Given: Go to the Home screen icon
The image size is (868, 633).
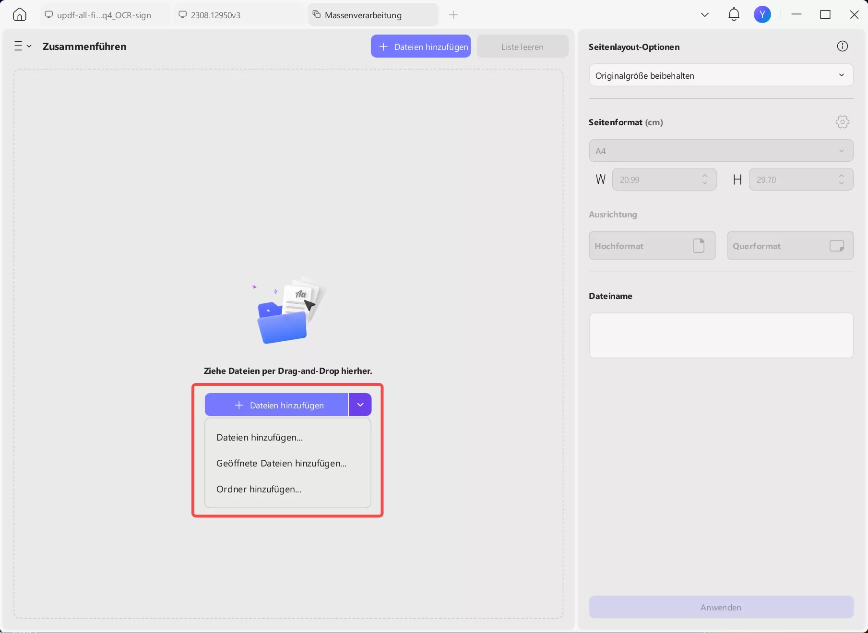Looking at the screenshot, I should [20, 15].
